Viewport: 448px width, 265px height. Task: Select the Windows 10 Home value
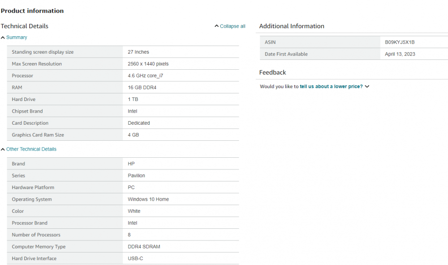click(x=148, y=199)
